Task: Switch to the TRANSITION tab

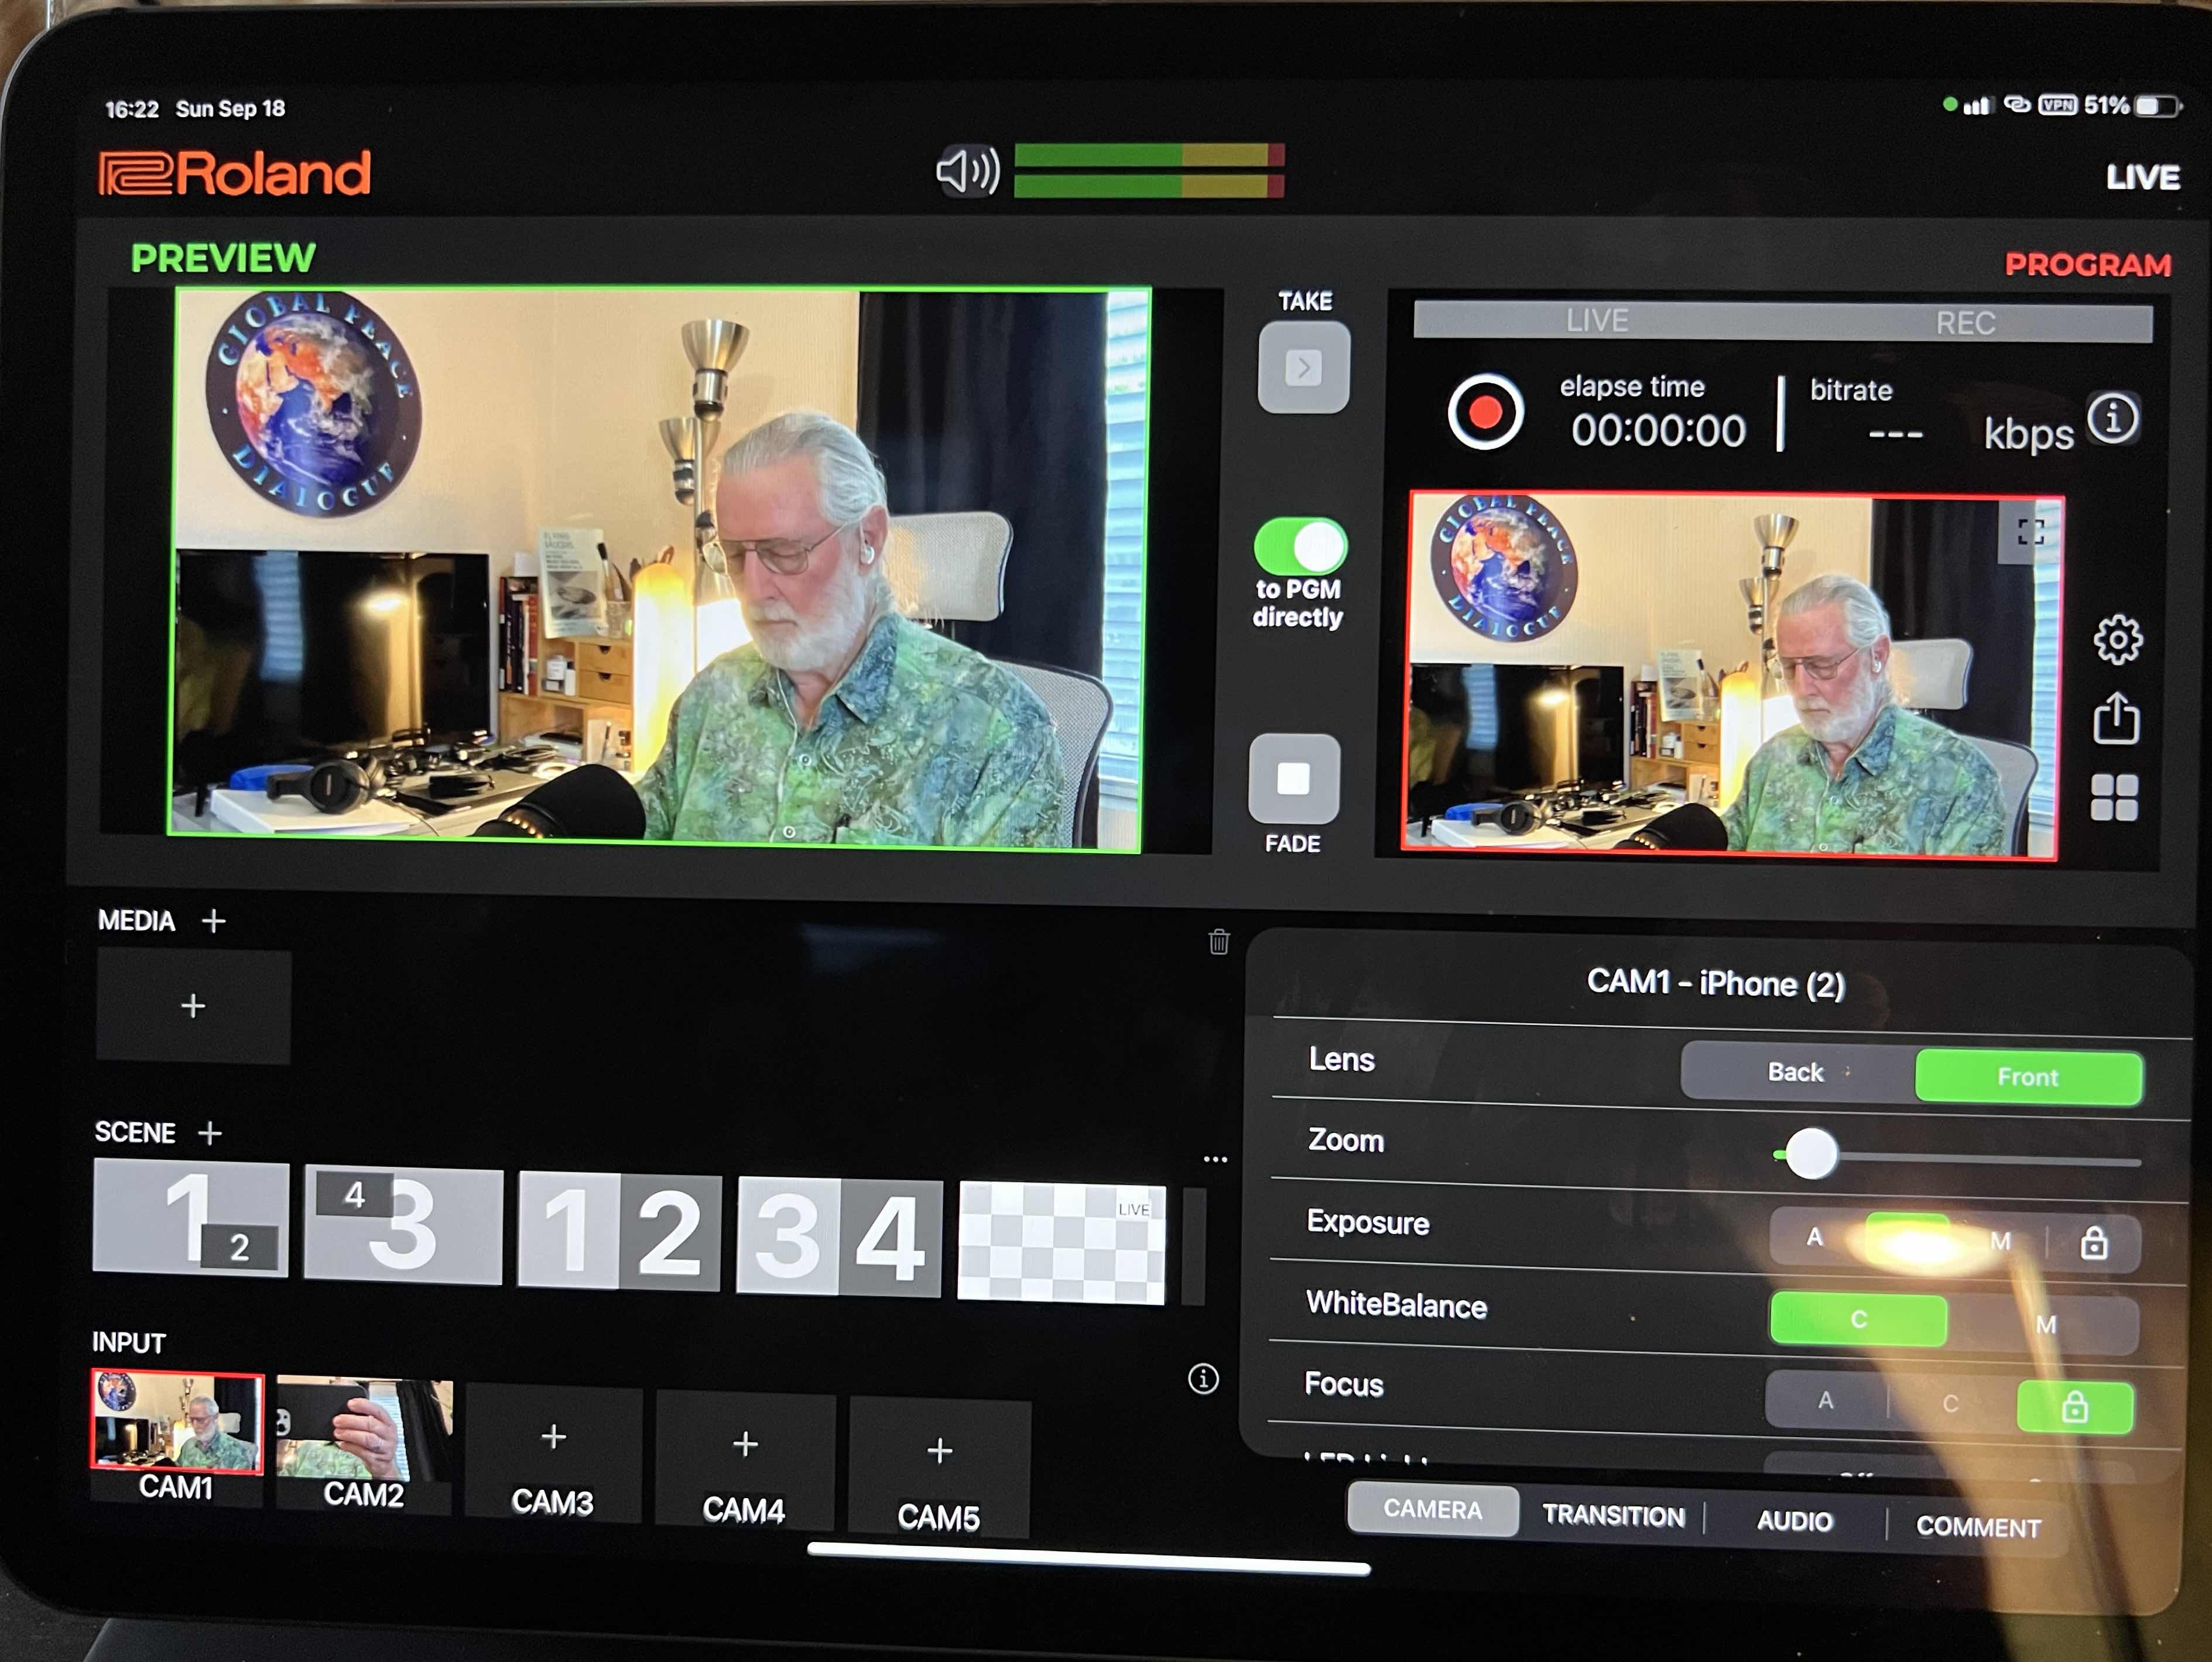Action: click(x=1612, y=1516)
